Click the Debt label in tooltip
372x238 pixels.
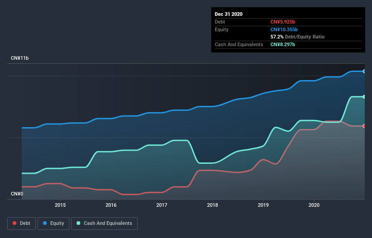pyautogui.click(x=220, y=22)
